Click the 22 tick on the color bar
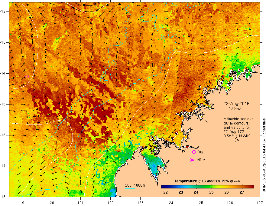The image size is (266, 206). pos(165,192)
